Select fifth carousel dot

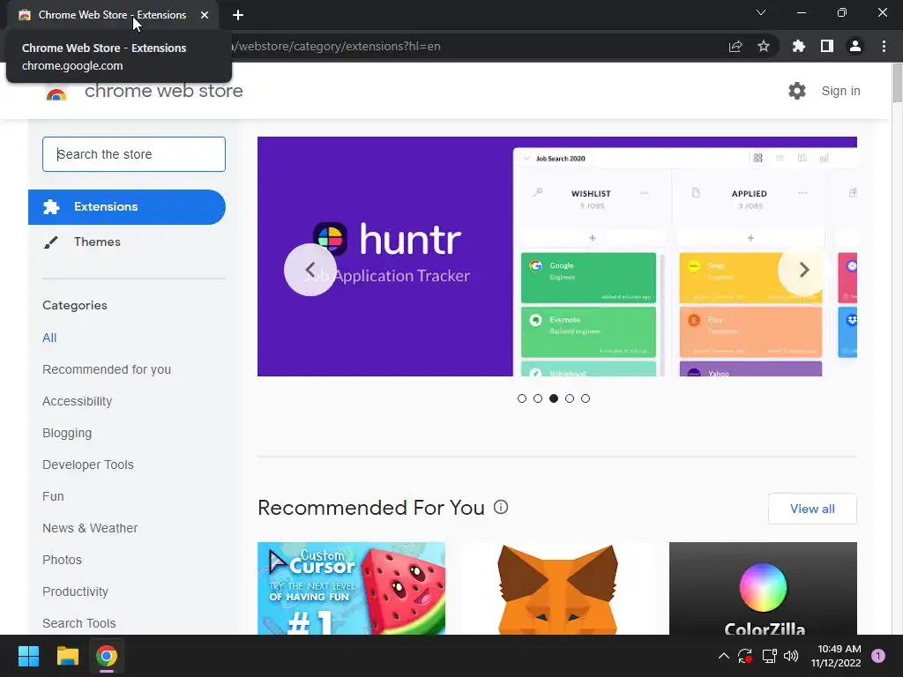coord(586,398)
